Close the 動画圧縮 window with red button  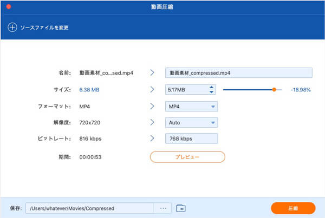point(9,7)
